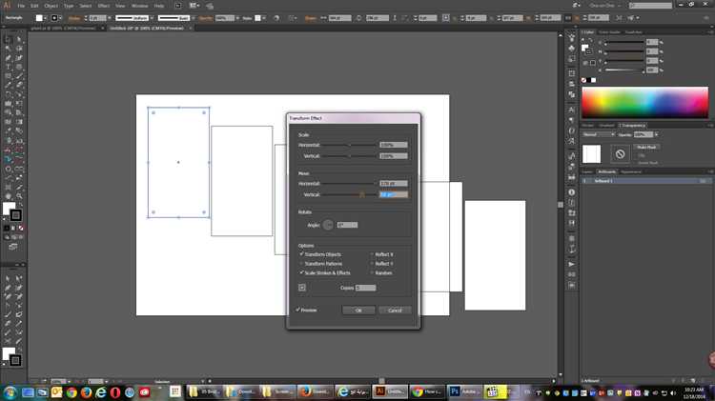Enable the Reflect X checkbox
This screenshot has height=401, width=715.
point(372,254)
